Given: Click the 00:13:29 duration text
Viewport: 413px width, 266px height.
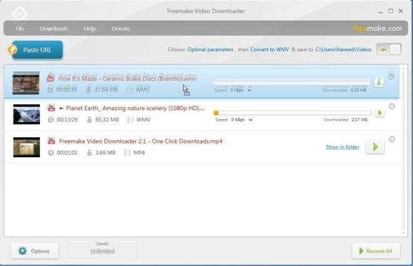Looking at the screenshot, I should (67, 120).
